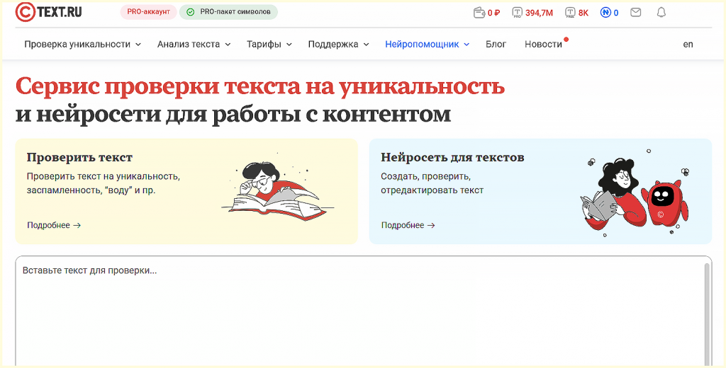Viewport: 726px width, 368px height.
Task: Click the symbols package icon near 8K
Action: click(571, 13)
